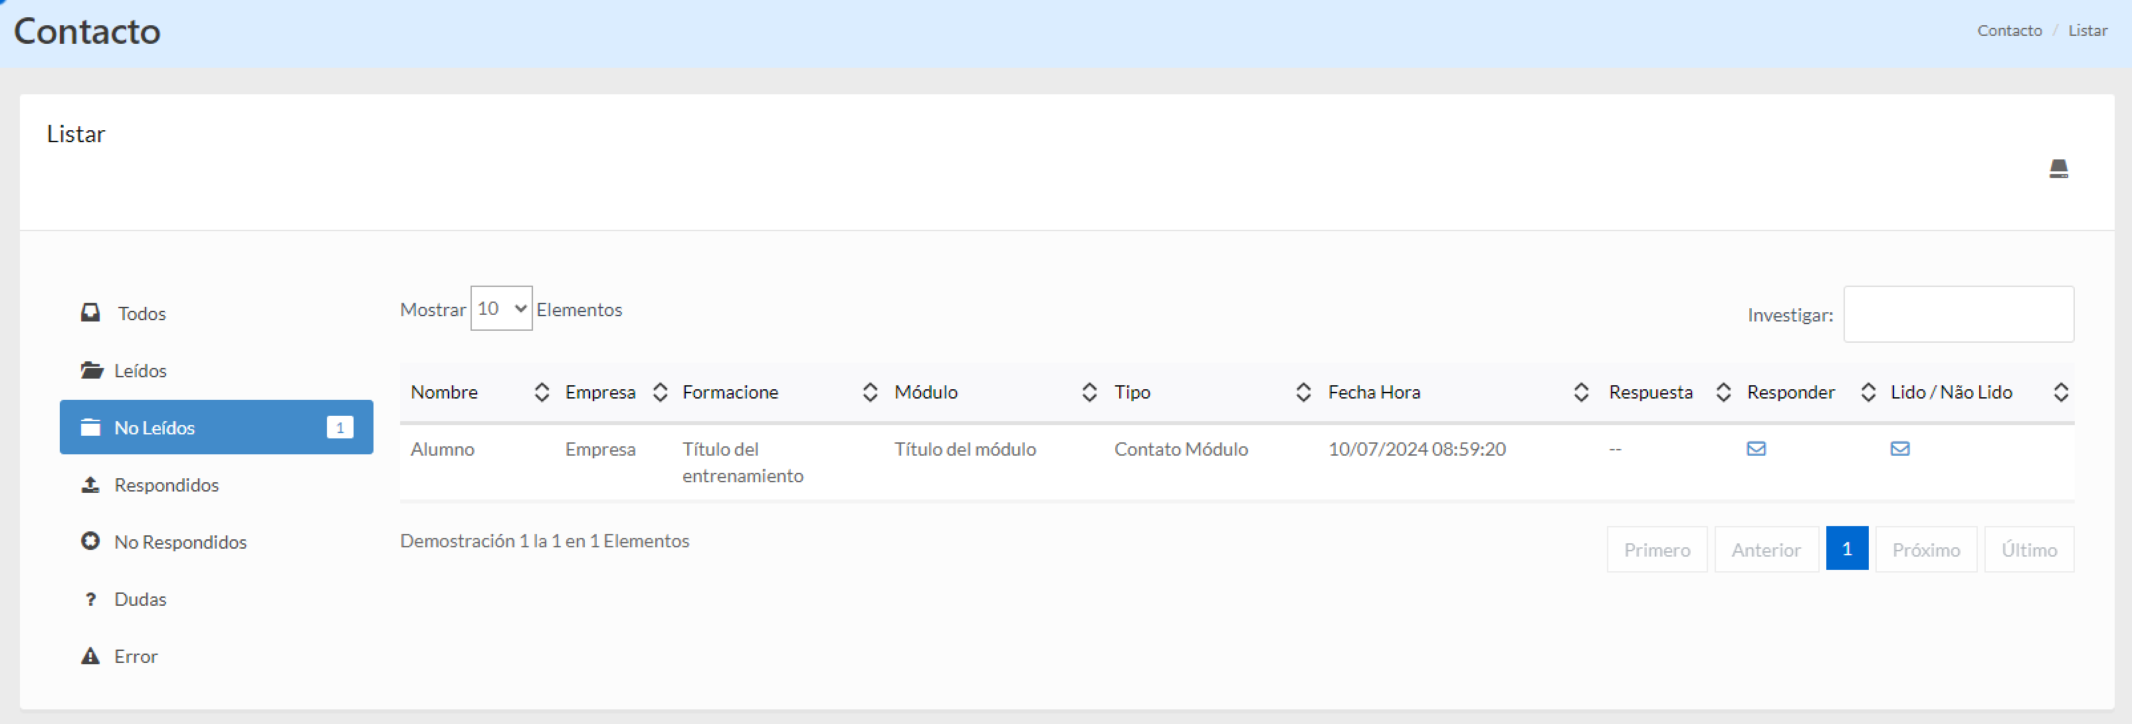Click the Responder envelope icon
This screenshot has width=2132, height=724.
1755,448
